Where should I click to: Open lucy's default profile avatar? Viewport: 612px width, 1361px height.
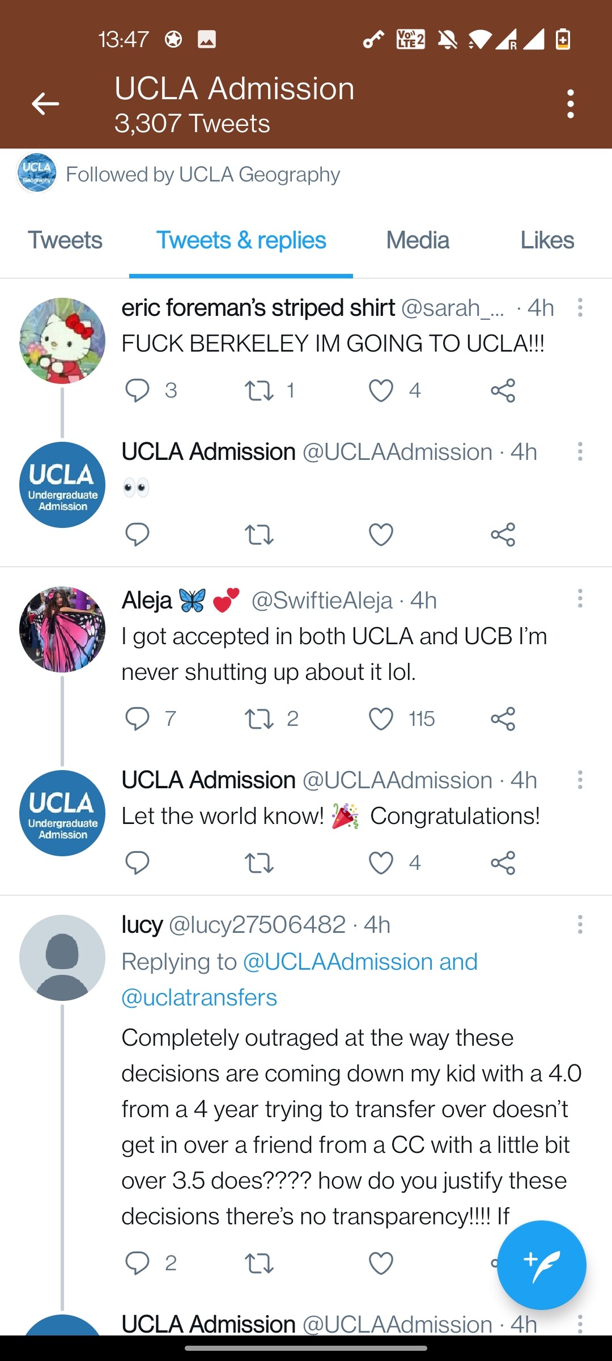tap(62, 957)
